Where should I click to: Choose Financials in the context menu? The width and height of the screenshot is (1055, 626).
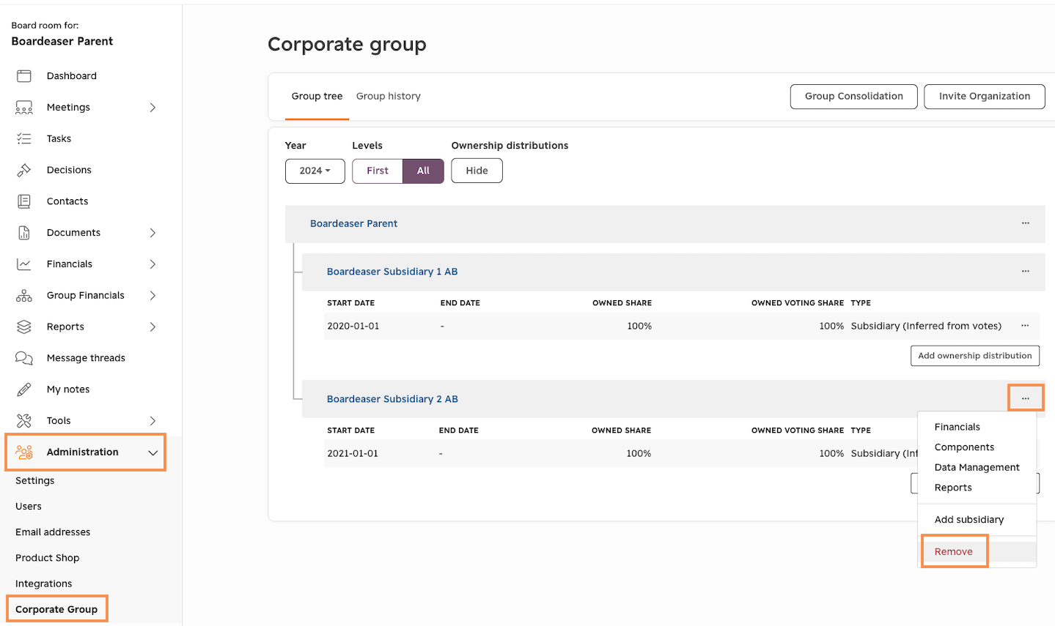click(x=957, y=427)
